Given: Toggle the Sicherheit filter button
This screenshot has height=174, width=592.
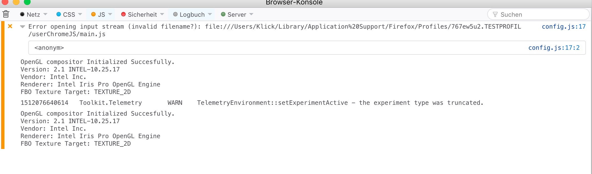Looking at the screenshot, I should (139, 14).
